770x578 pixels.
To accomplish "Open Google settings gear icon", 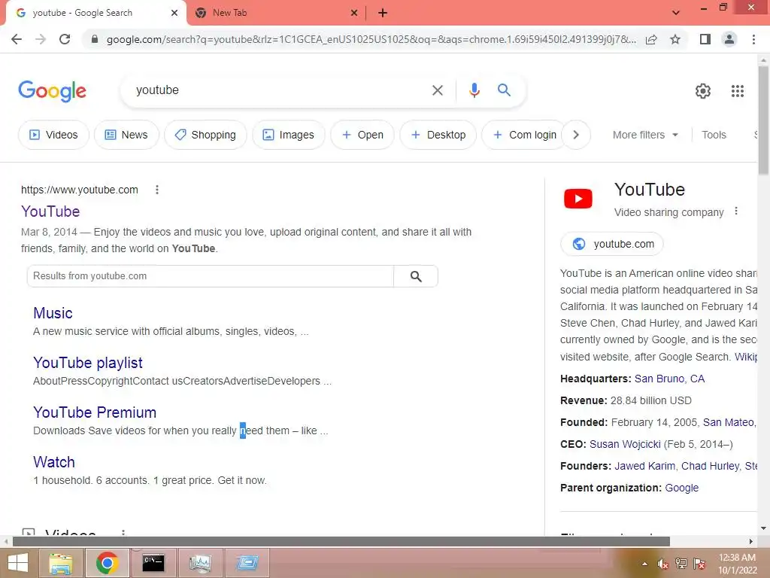I will click(x=703, y=91).
